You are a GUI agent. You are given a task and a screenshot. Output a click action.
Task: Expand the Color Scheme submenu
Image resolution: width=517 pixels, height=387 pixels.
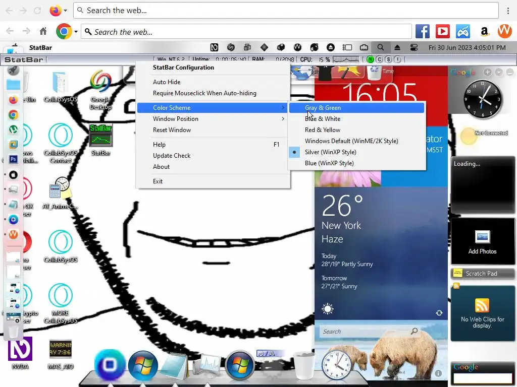pyautogui.click(x=212, y=108)
